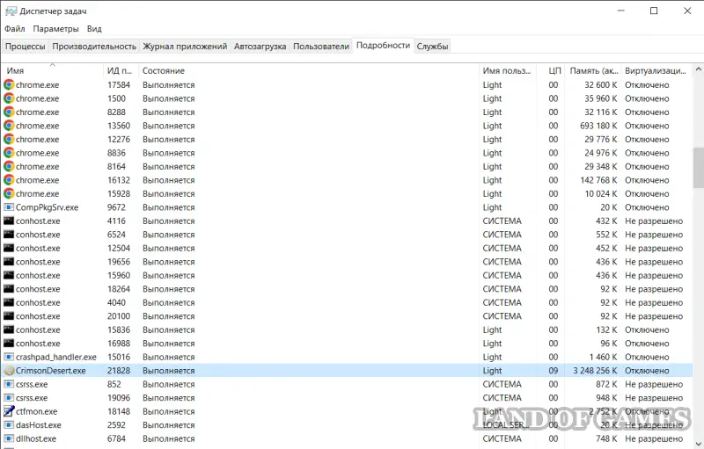
Task: Click the crashpad_handler.exe icon
Action: [x=9, y=357]
